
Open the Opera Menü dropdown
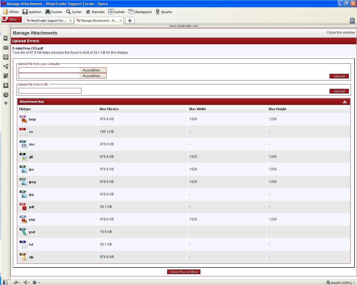12,19
